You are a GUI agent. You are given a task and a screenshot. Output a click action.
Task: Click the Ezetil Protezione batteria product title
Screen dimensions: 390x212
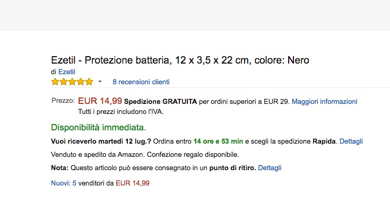point(180,60)
